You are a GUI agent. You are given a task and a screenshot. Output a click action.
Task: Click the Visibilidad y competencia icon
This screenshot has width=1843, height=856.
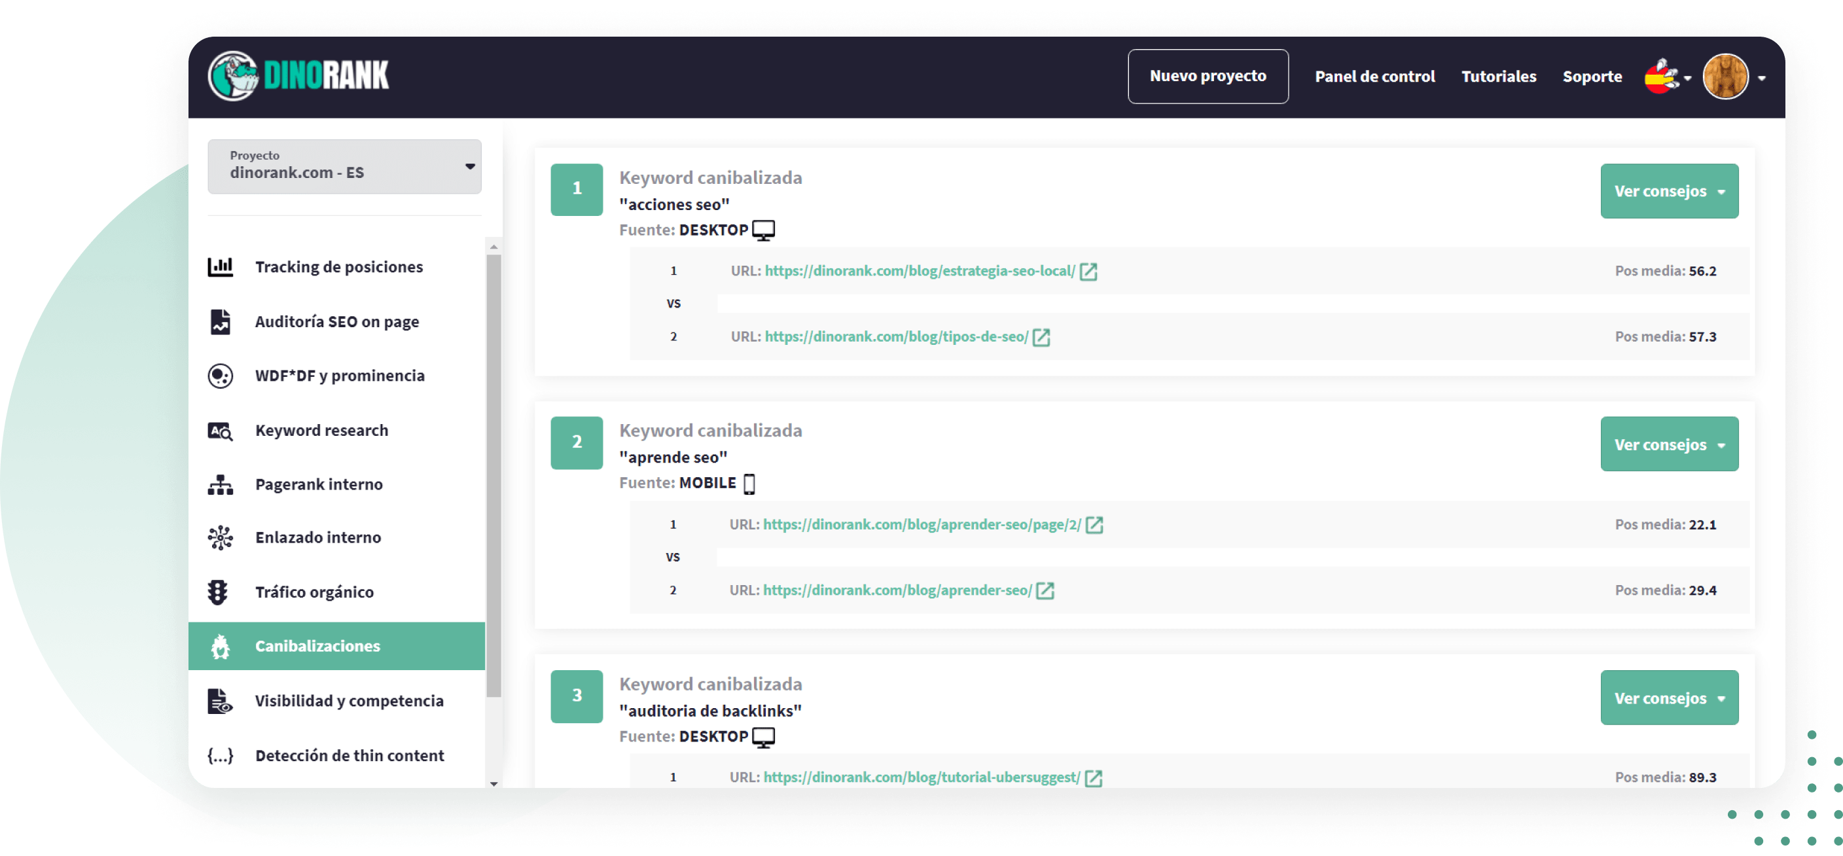pos(221,702)
